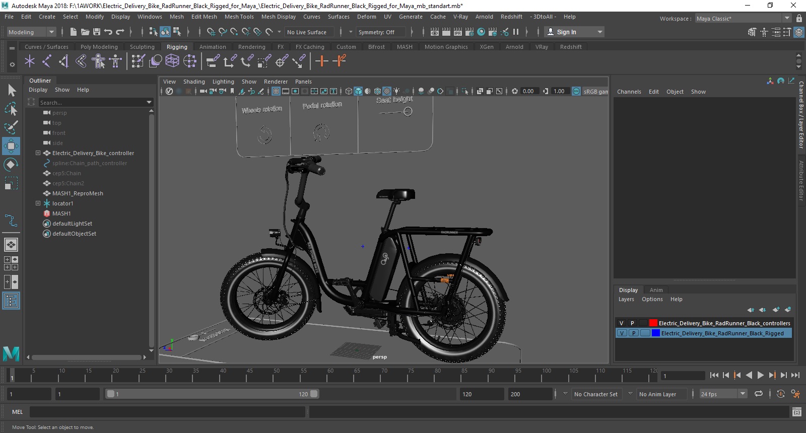Viewport: 806px width, 433px height.
Task: Click the shelf settings gear icon
Action: 12,64
